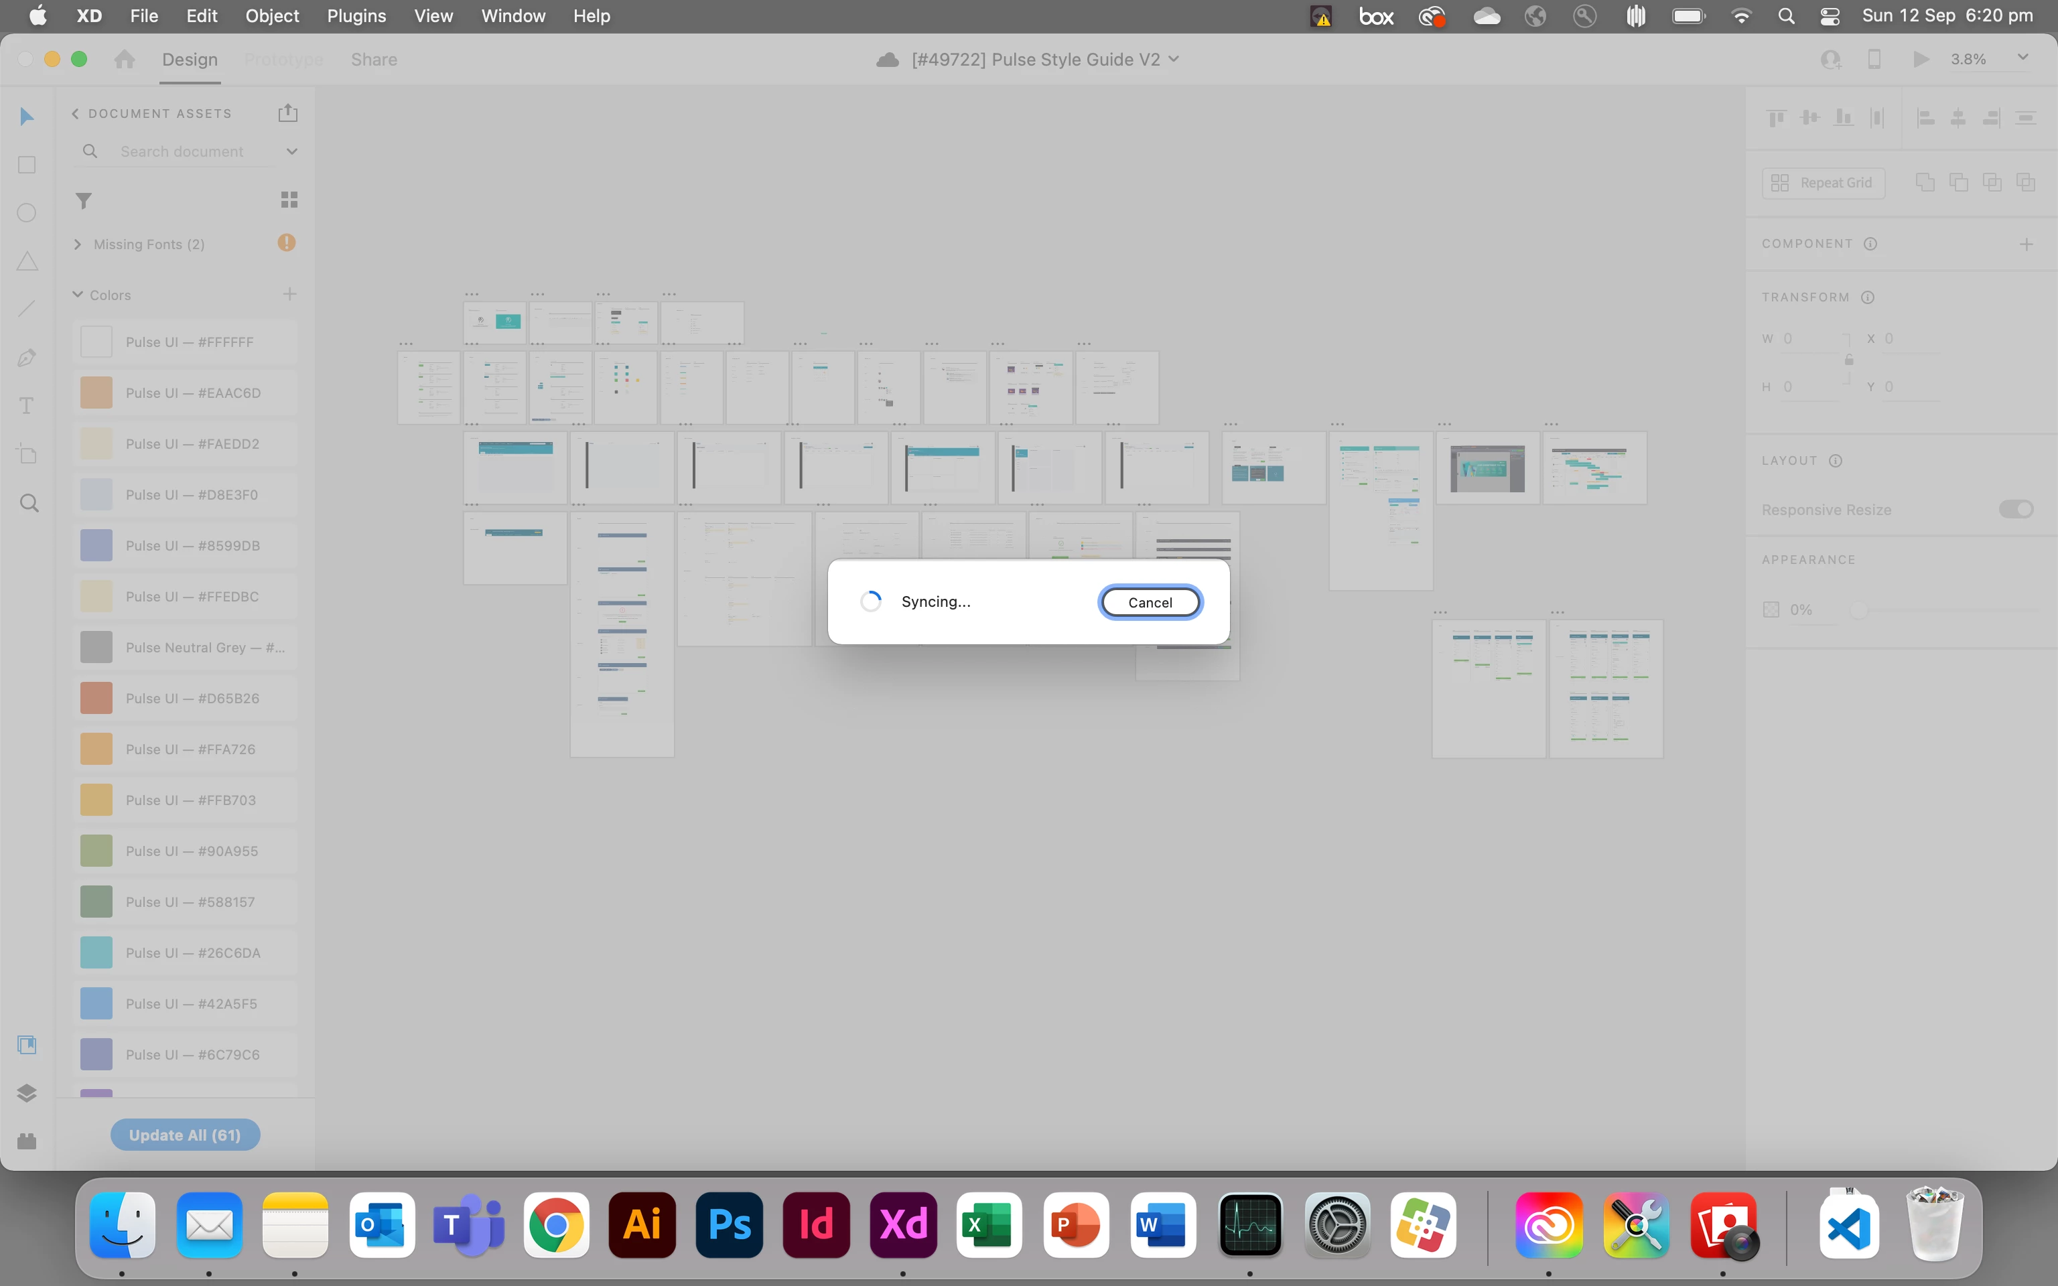Select the Rectangle tool

point(26,165)
